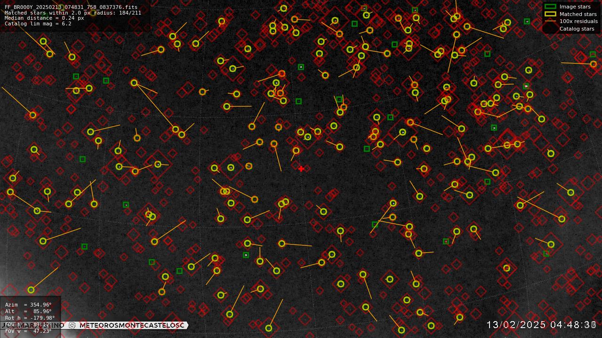Viewport: 602px width, 338px height.
Task: Select the '100x residuals' legend label
Action: click(x=578, y=21)
